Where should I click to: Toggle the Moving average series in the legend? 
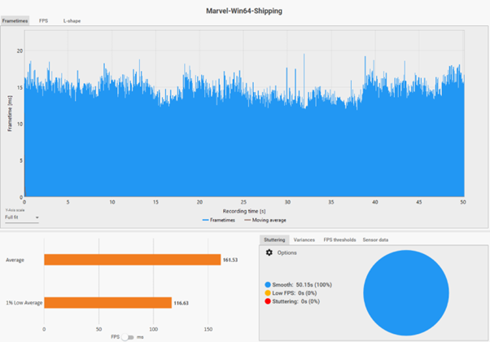click(x=265, y=221)
